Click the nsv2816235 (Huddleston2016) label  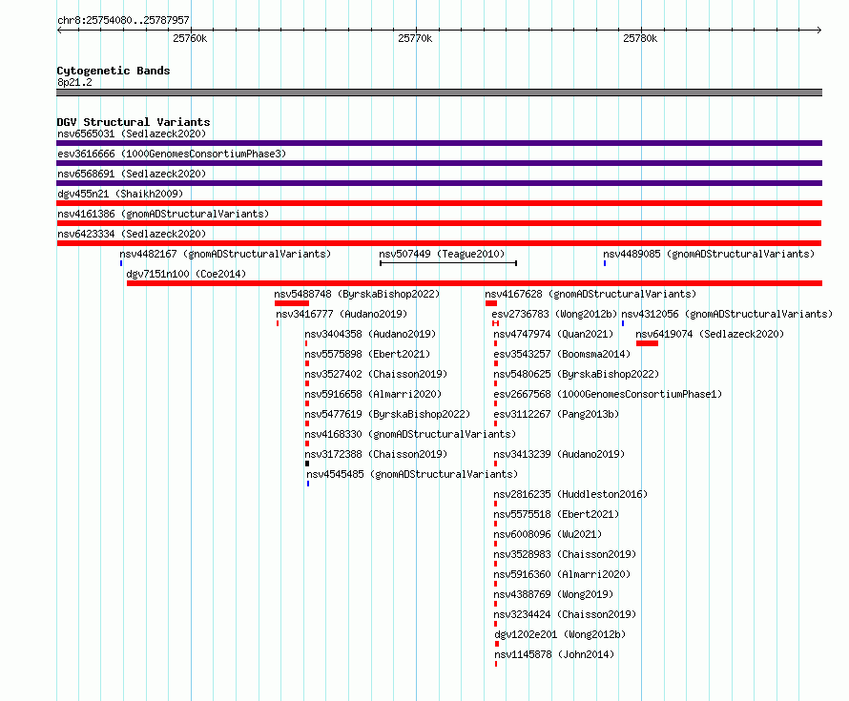[570, 494]
